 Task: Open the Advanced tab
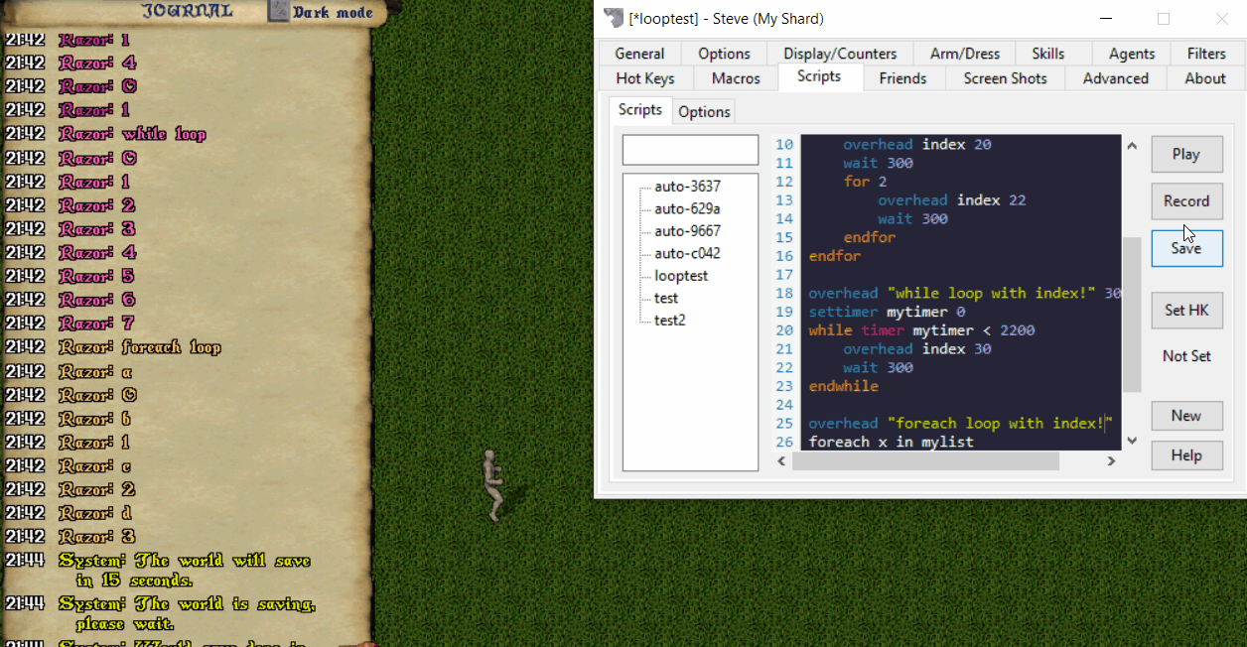tap(1115, 78)
